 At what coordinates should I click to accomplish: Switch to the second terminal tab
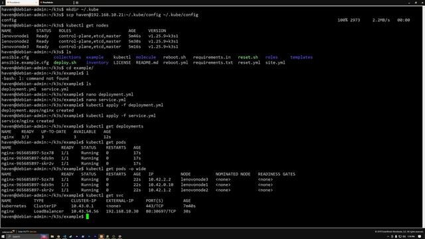56,3
